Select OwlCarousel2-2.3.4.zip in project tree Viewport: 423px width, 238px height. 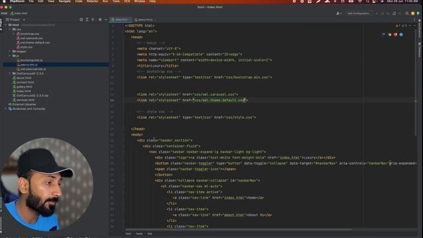coord(30,95)
